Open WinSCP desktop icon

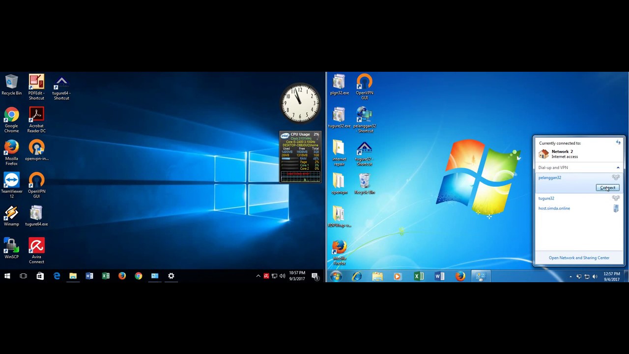(11, 248)
